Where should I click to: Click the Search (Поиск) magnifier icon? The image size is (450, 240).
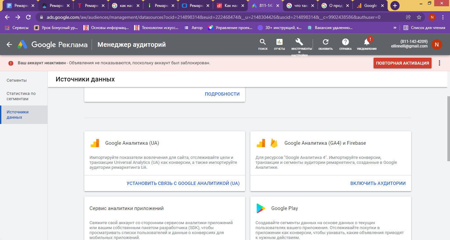coord(263,42)
